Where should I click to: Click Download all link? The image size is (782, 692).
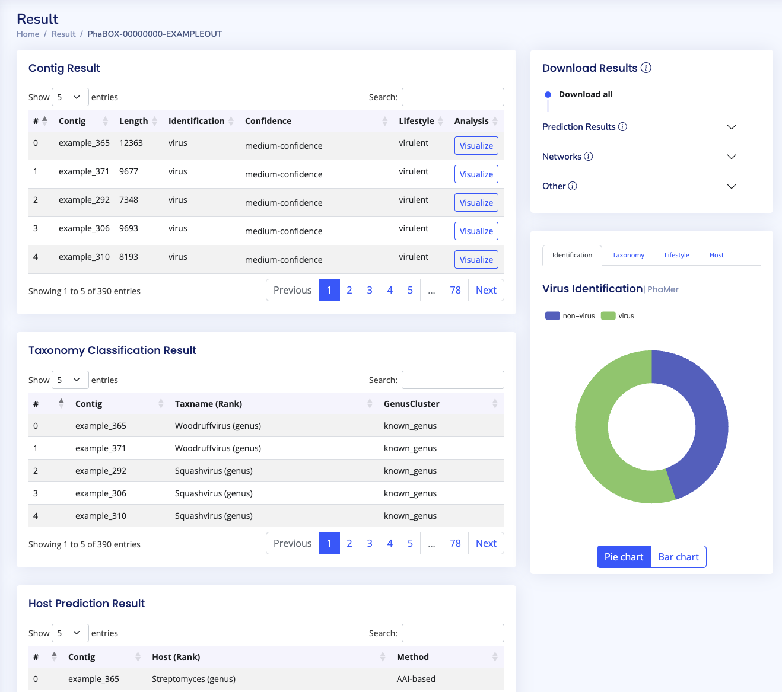pos(586,94)
